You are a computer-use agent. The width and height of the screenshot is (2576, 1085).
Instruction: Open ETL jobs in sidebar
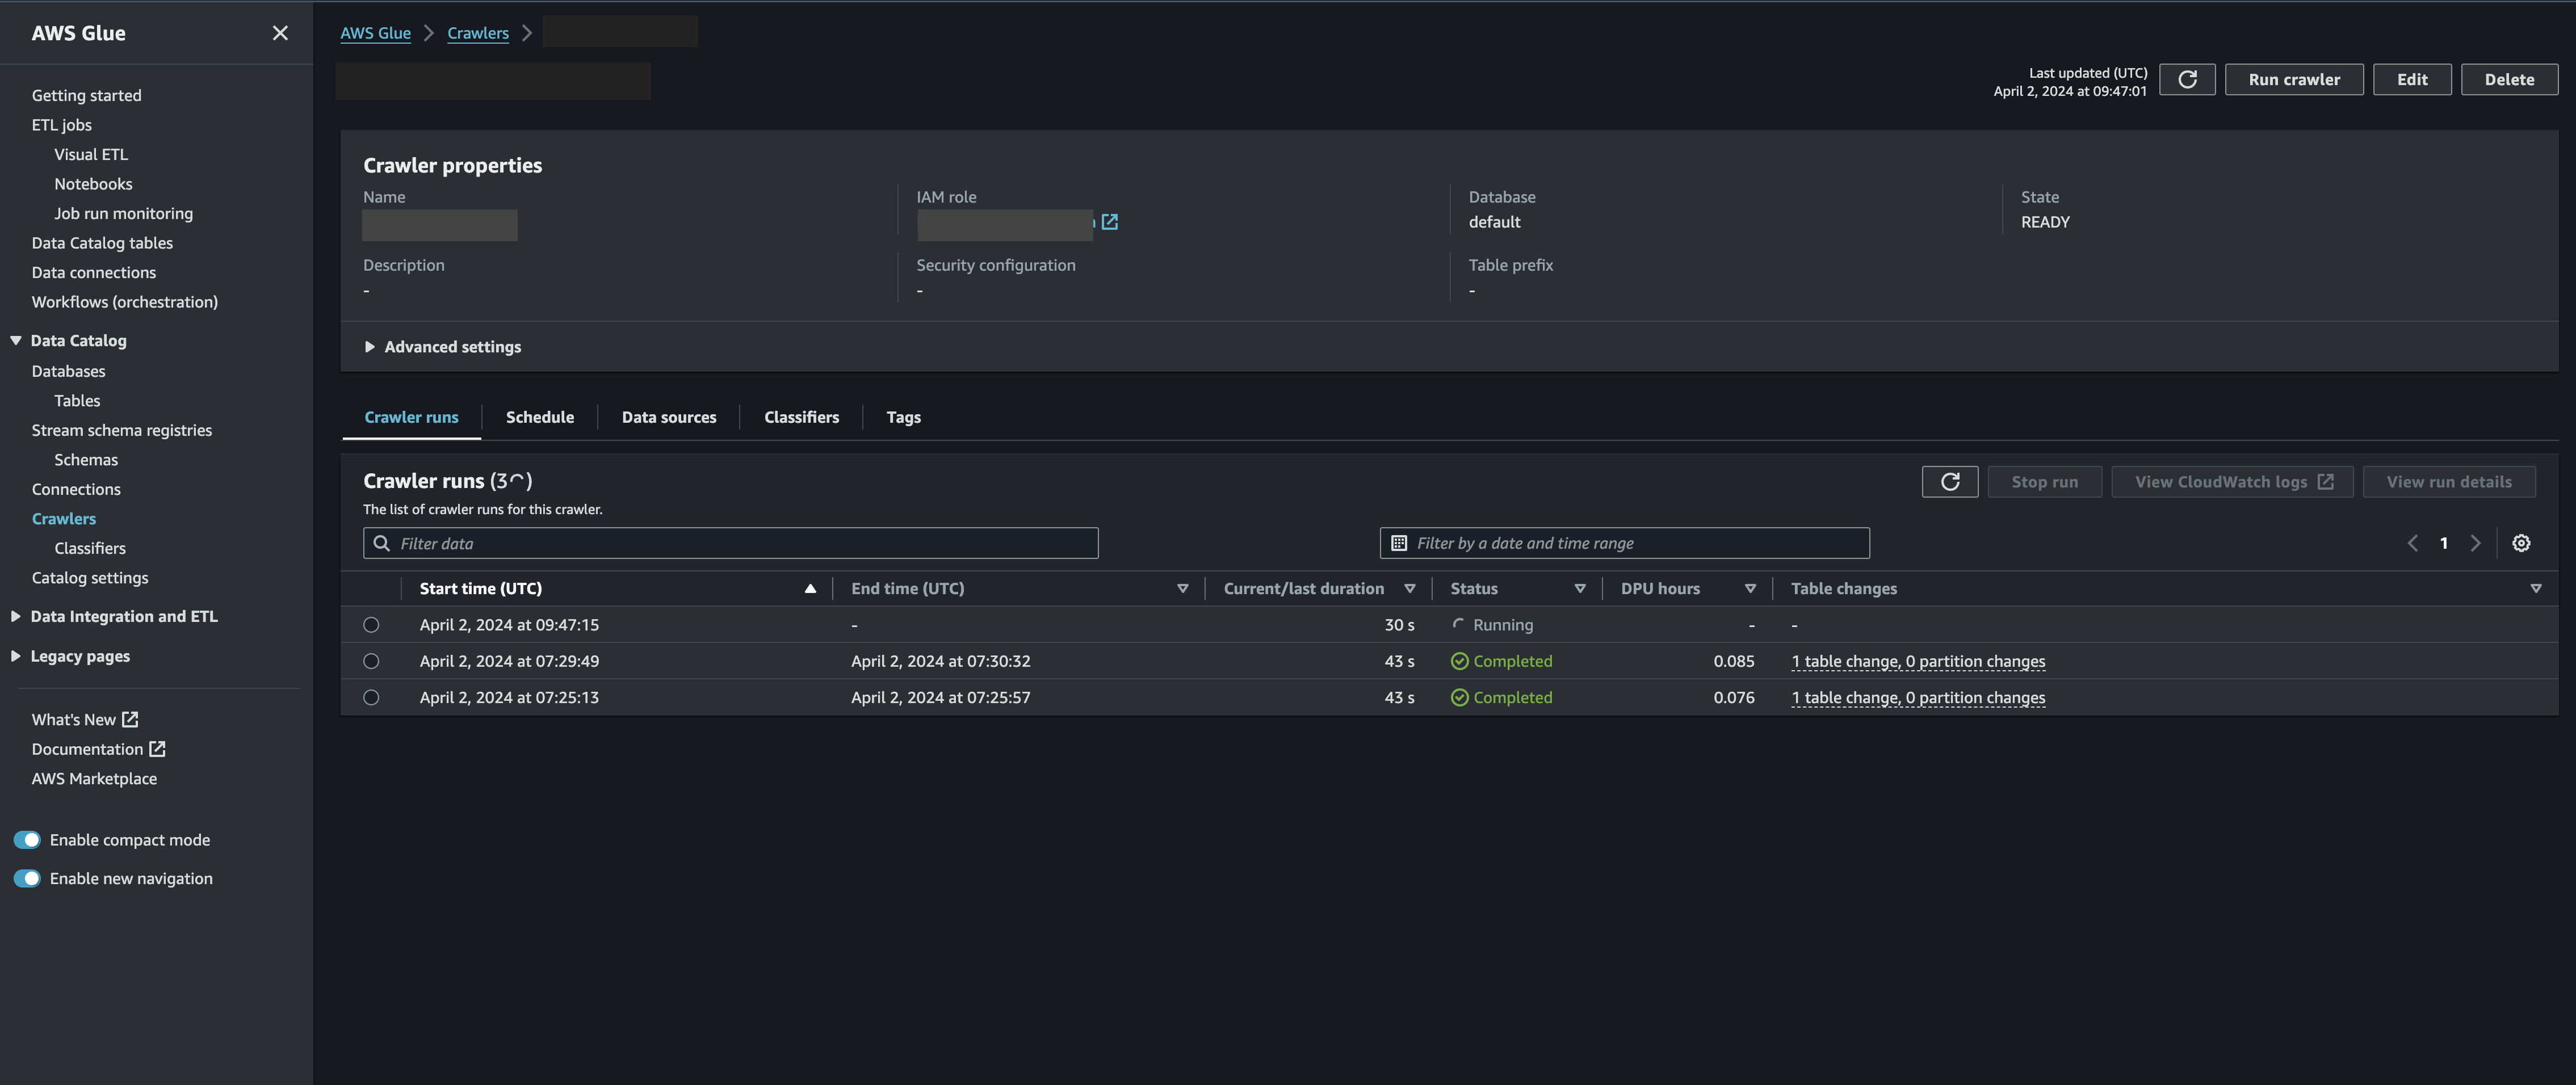[x=61, y=125]
